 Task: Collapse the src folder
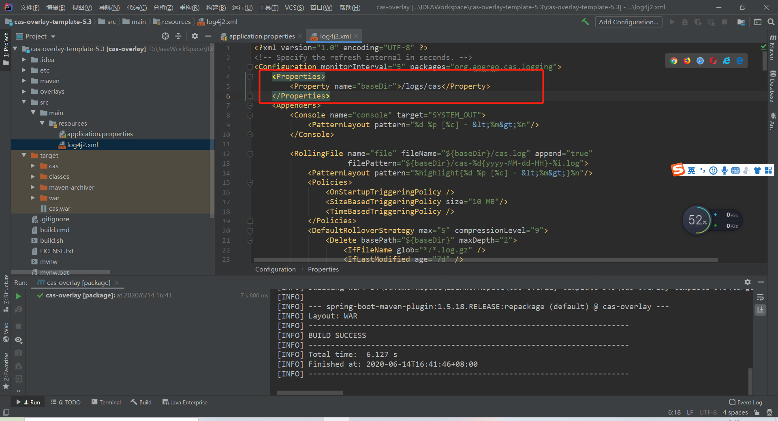tap(24, 102)
